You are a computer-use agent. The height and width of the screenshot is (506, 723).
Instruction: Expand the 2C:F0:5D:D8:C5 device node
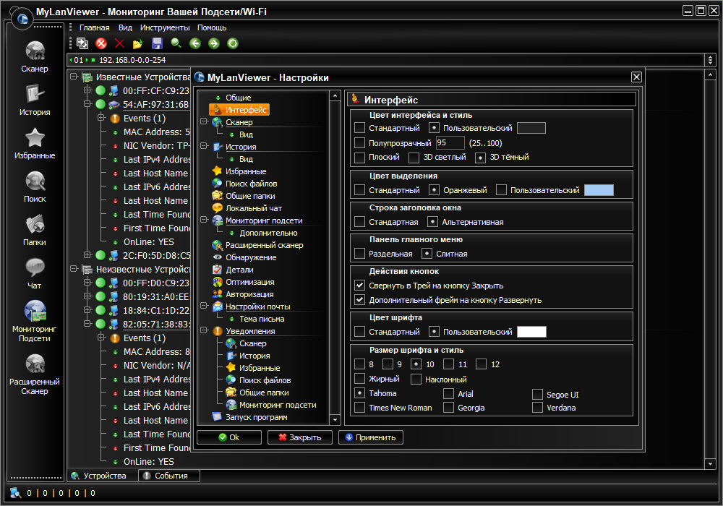tap(87, 255)
